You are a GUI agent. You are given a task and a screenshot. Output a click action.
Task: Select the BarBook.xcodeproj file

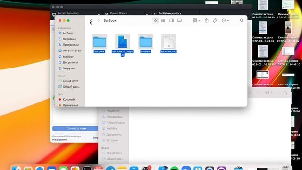coord(123,45)
